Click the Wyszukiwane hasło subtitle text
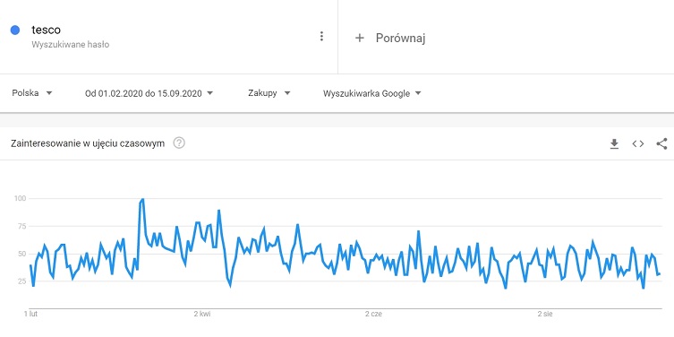This screenshot has width=674, height=337. (x=70, y=44)
